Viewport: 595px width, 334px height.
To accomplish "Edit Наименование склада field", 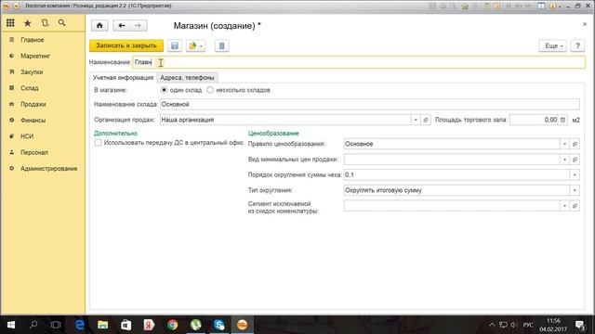I will 370,104.
